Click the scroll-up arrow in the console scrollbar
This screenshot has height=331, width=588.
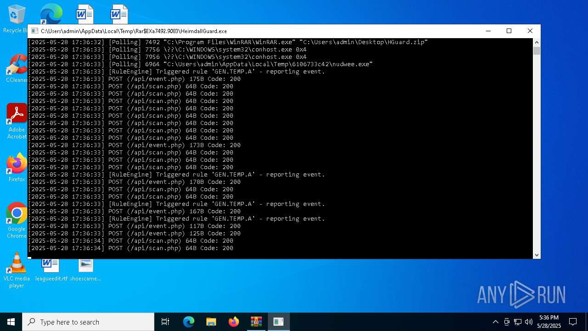click(x=537, y=42)
